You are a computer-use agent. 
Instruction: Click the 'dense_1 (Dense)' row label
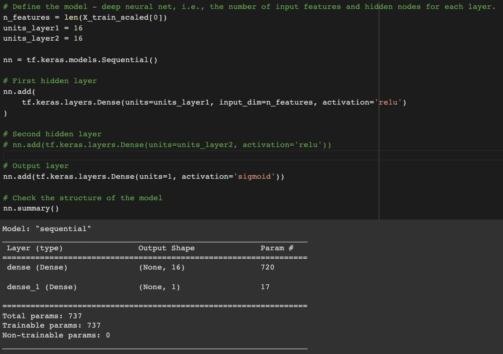coord(42,287)
